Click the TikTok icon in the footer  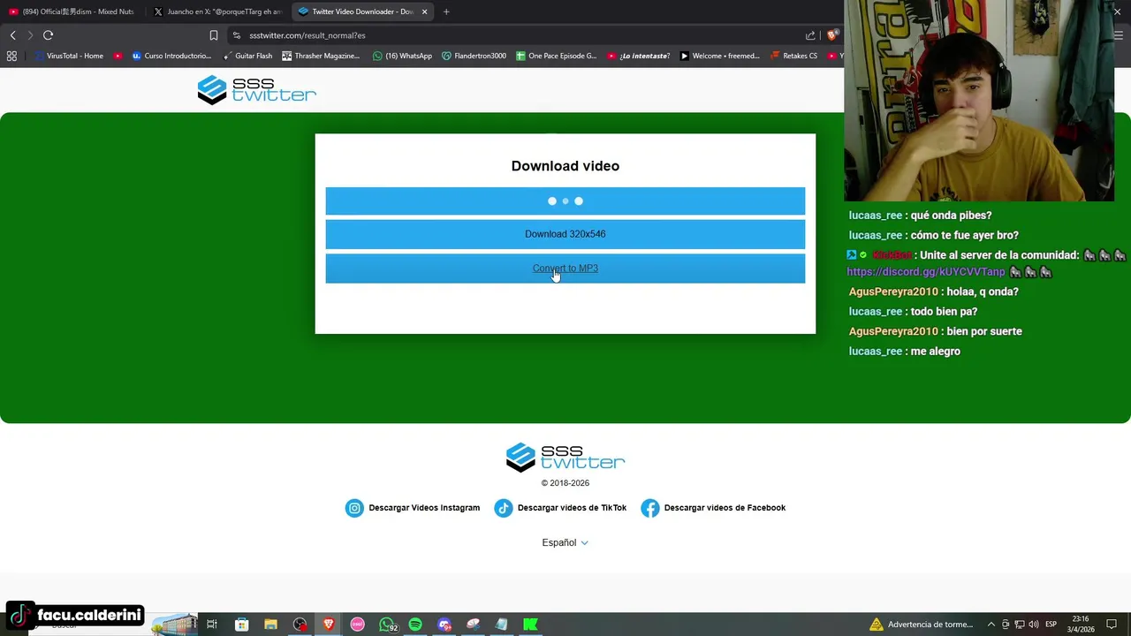(x=504, y=508)
